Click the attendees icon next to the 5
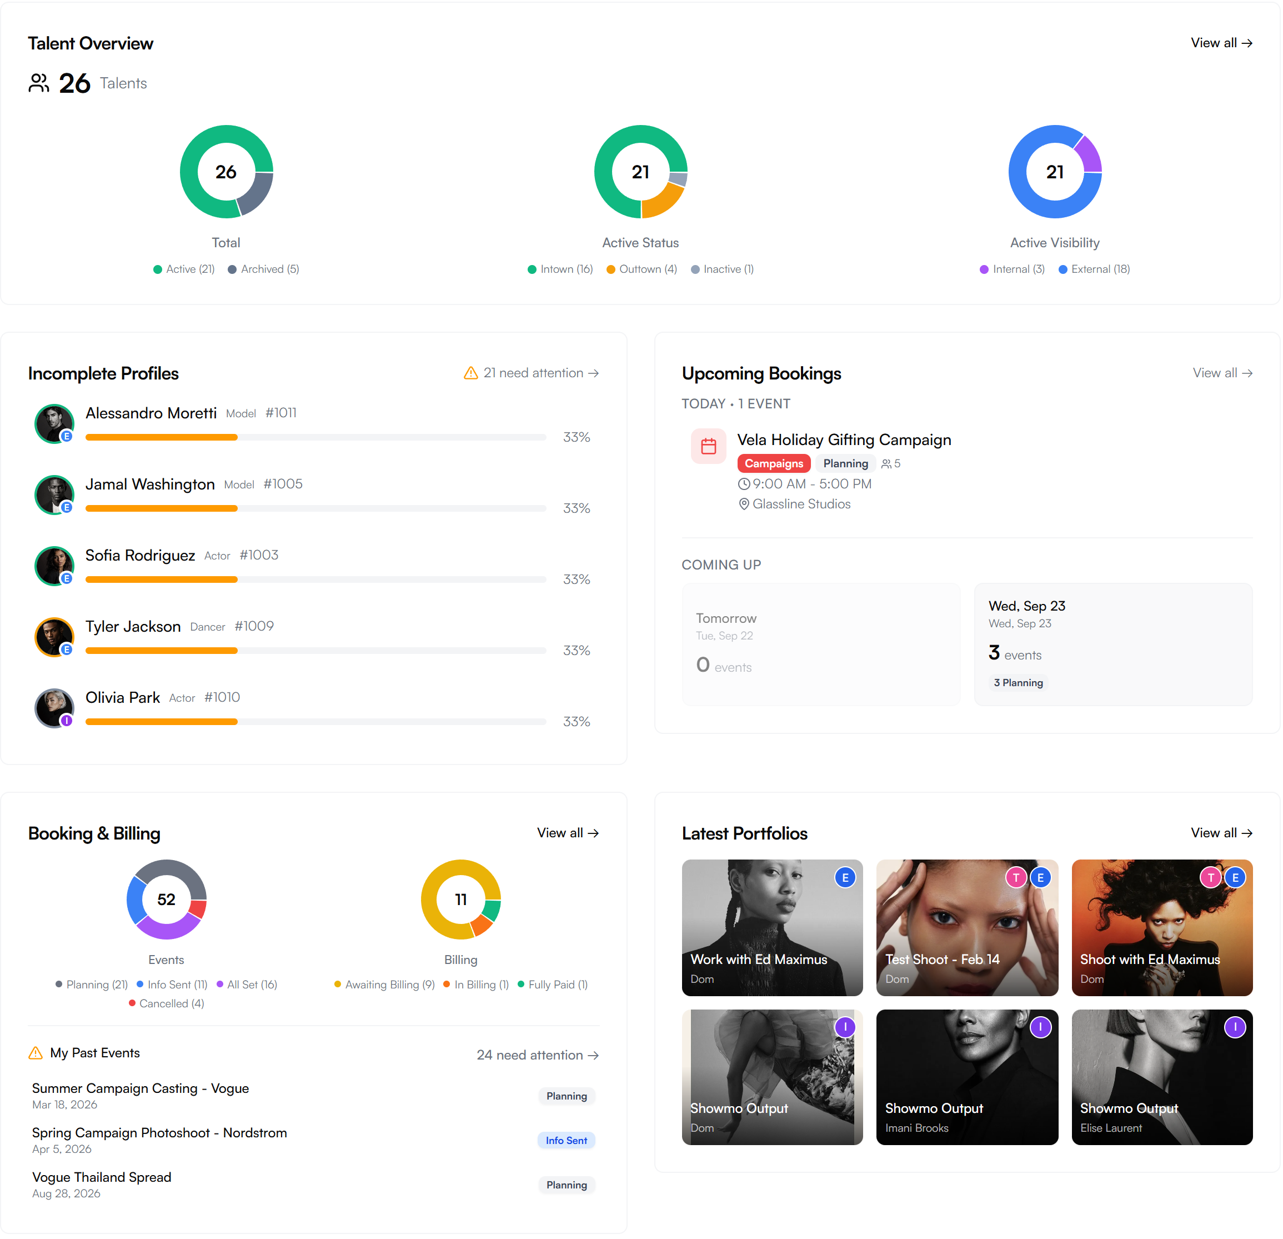1283x1239 pixels. tap(886, 463)
